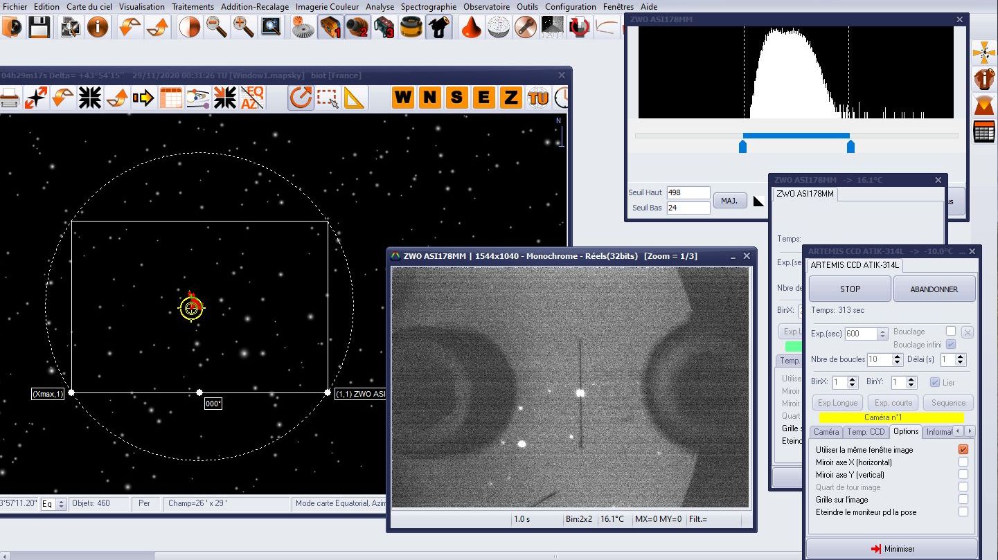Image resolution: width=998 pixels, height=560 pixels.
Task: Click the yellow triangle measure tool
Action: pyautogui.click(x=354, y=98)
